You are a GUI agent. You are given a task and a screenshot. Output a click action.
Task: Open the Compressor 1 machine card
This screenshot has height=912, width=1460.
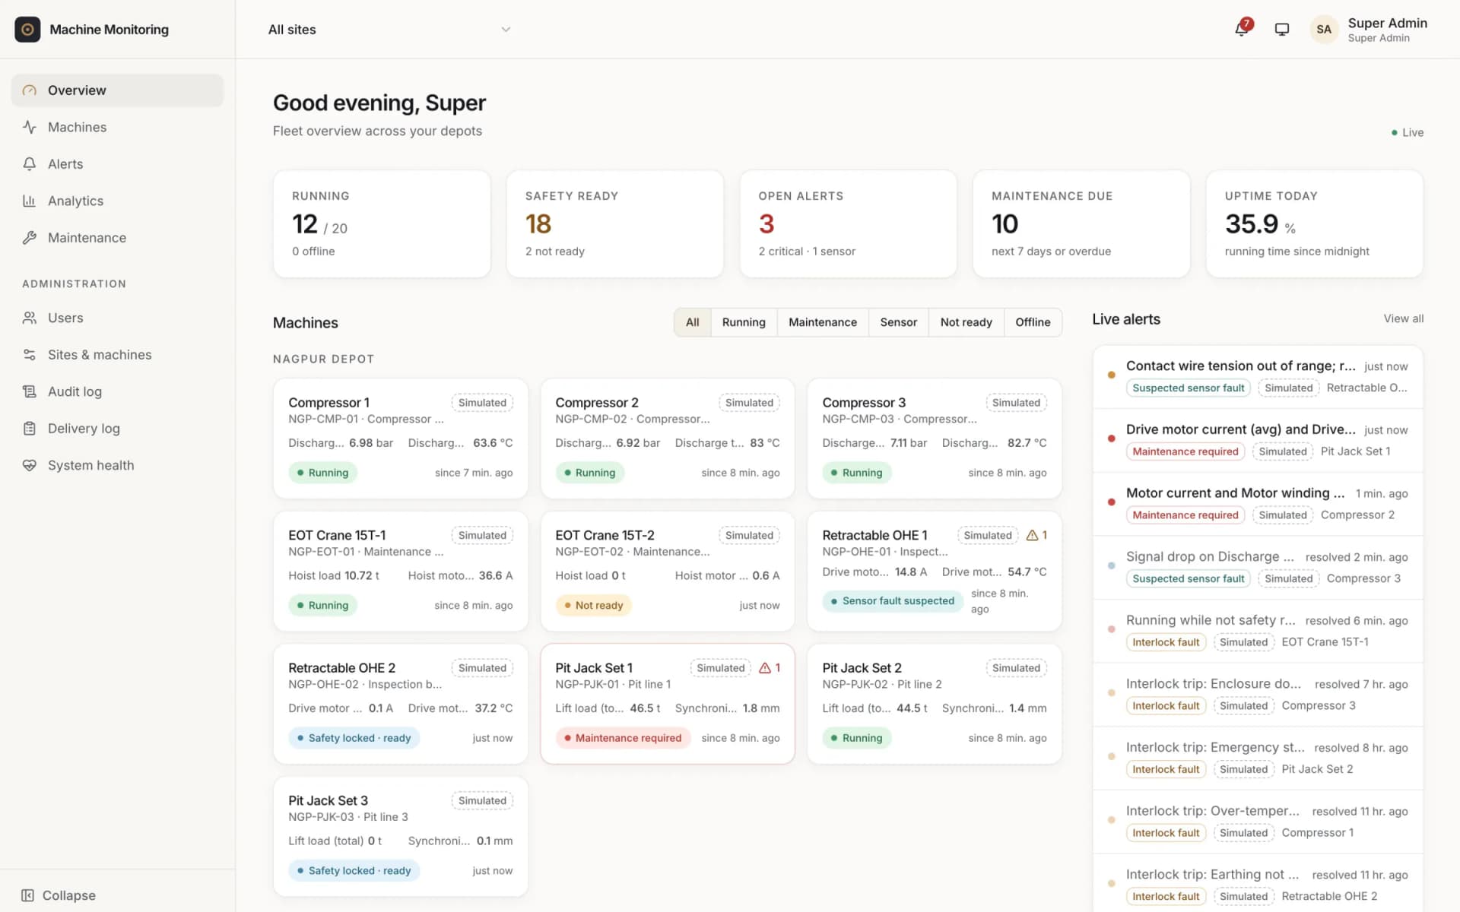point(401,439)
